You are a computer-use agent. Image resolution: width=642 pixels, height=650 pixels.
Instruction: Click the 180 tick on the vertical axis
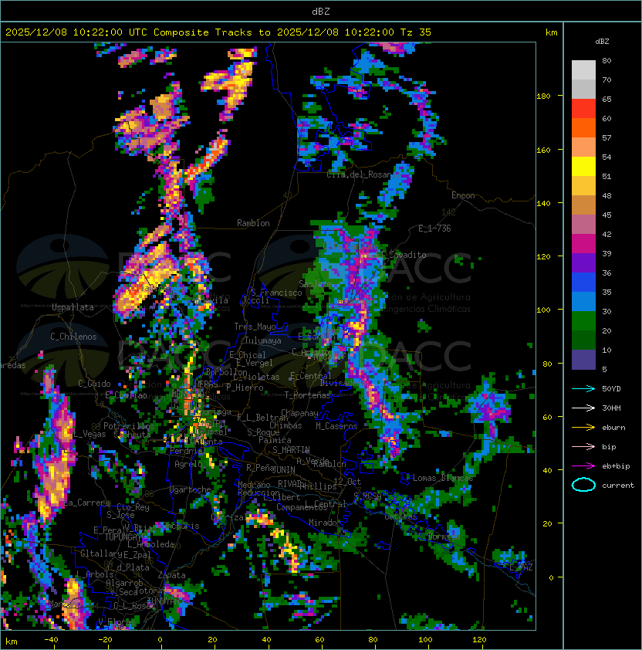tap(543, 96)
